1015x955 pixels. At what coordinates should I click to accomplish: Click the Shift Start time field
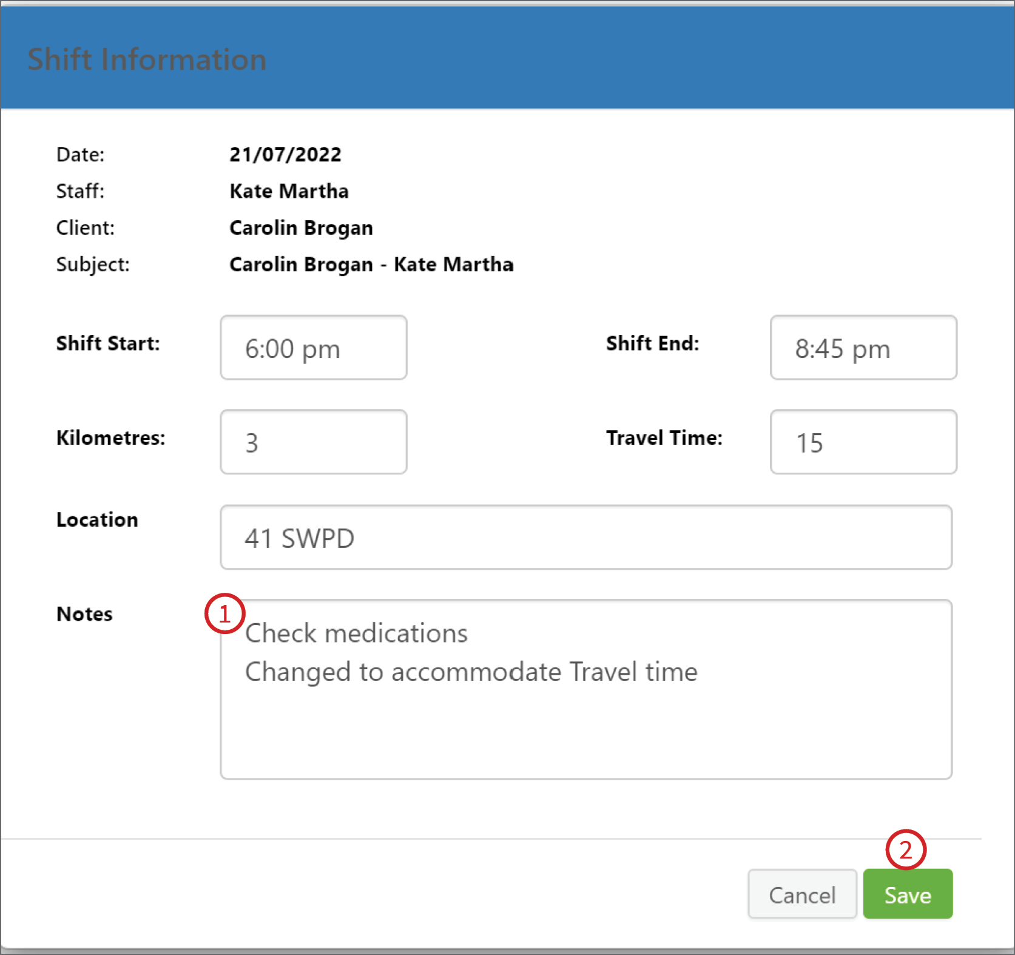pos(313,348)
